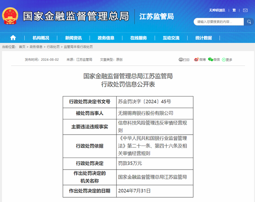Click row header 被处罚当事人
The image size is (255, 202).
[x=90, y=113]
